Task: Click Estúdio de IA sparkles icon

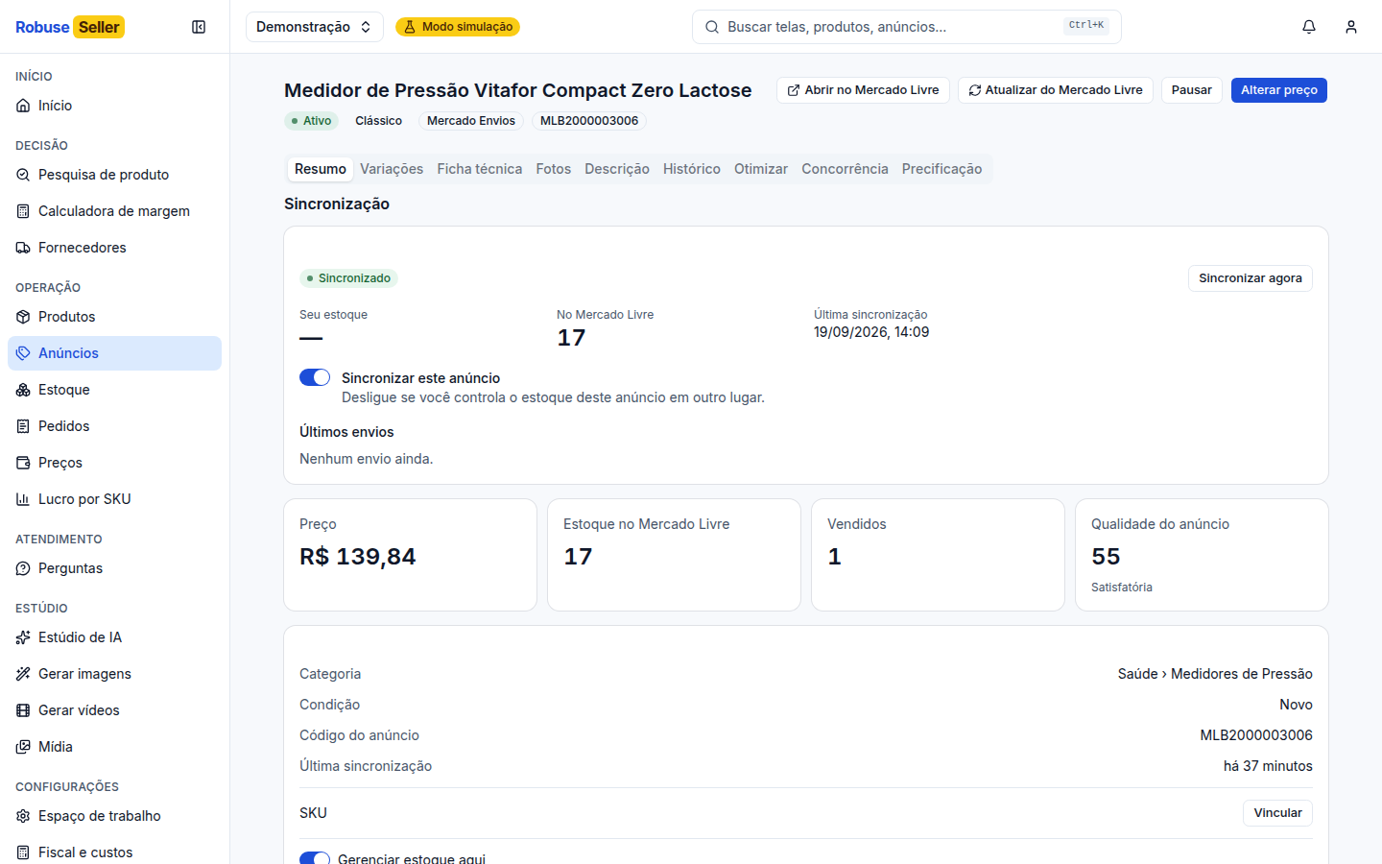Action: point(23,637)
